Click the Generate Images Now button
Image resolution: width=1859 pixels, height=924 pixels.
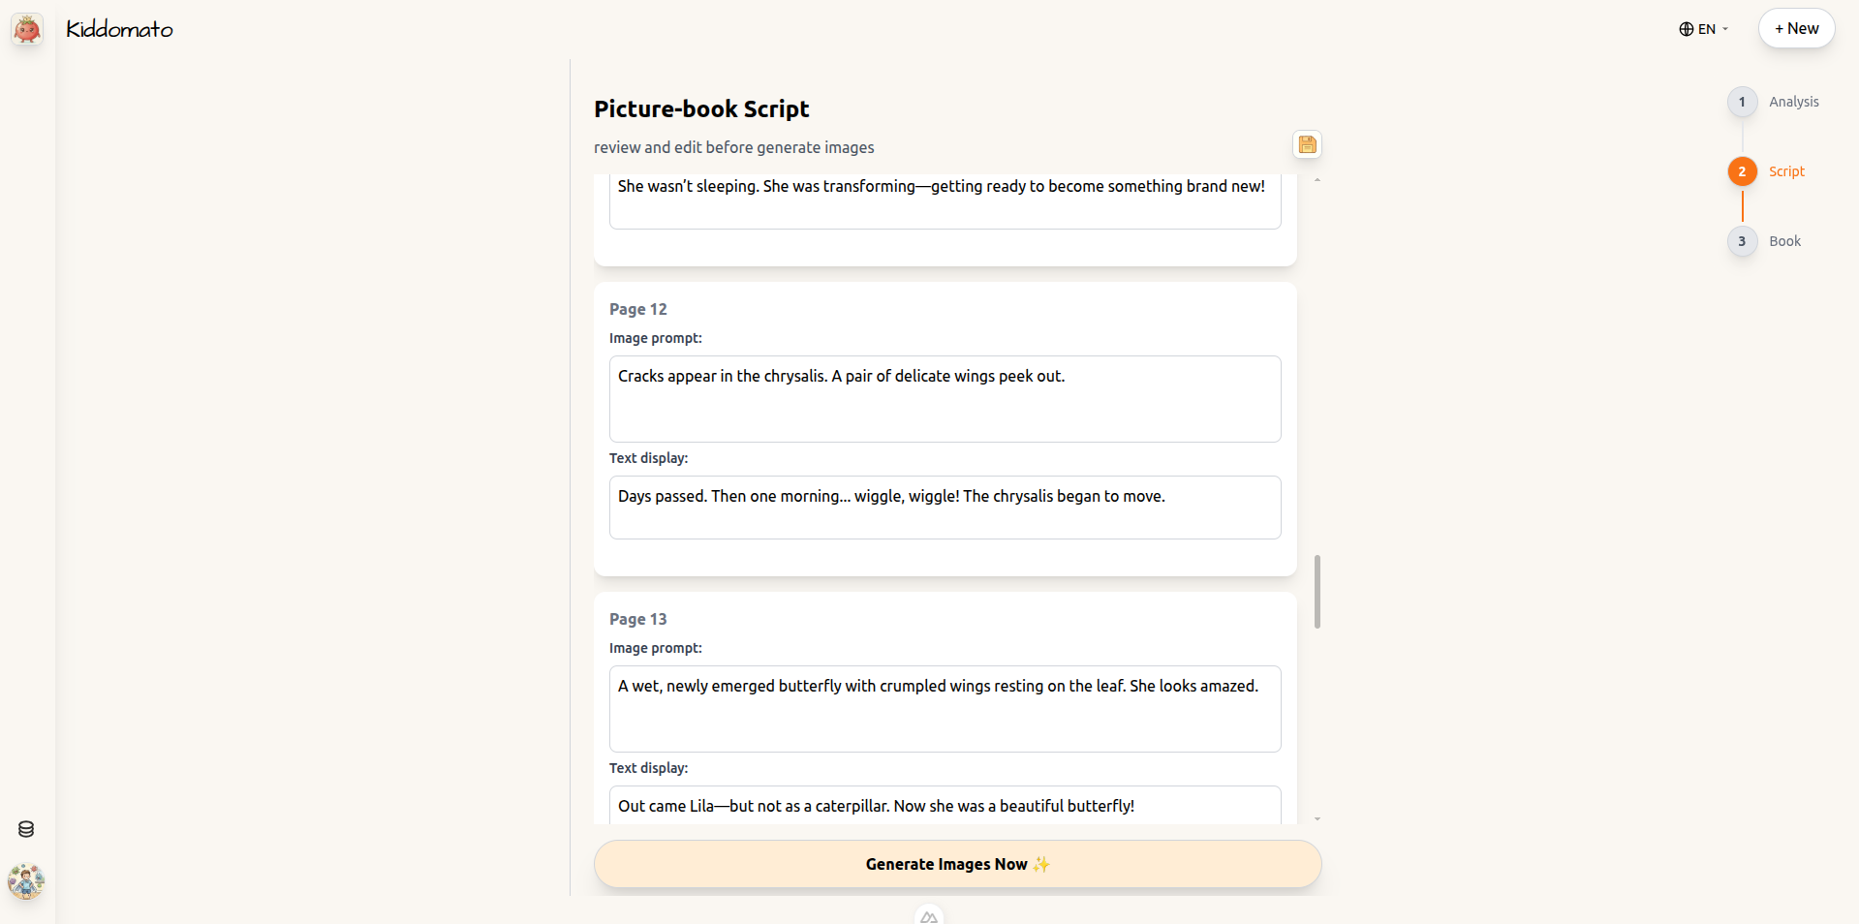click(x=957, y=864)
